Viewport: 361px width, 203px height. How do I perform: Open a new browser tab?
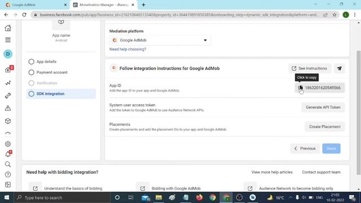pos(143,5)
